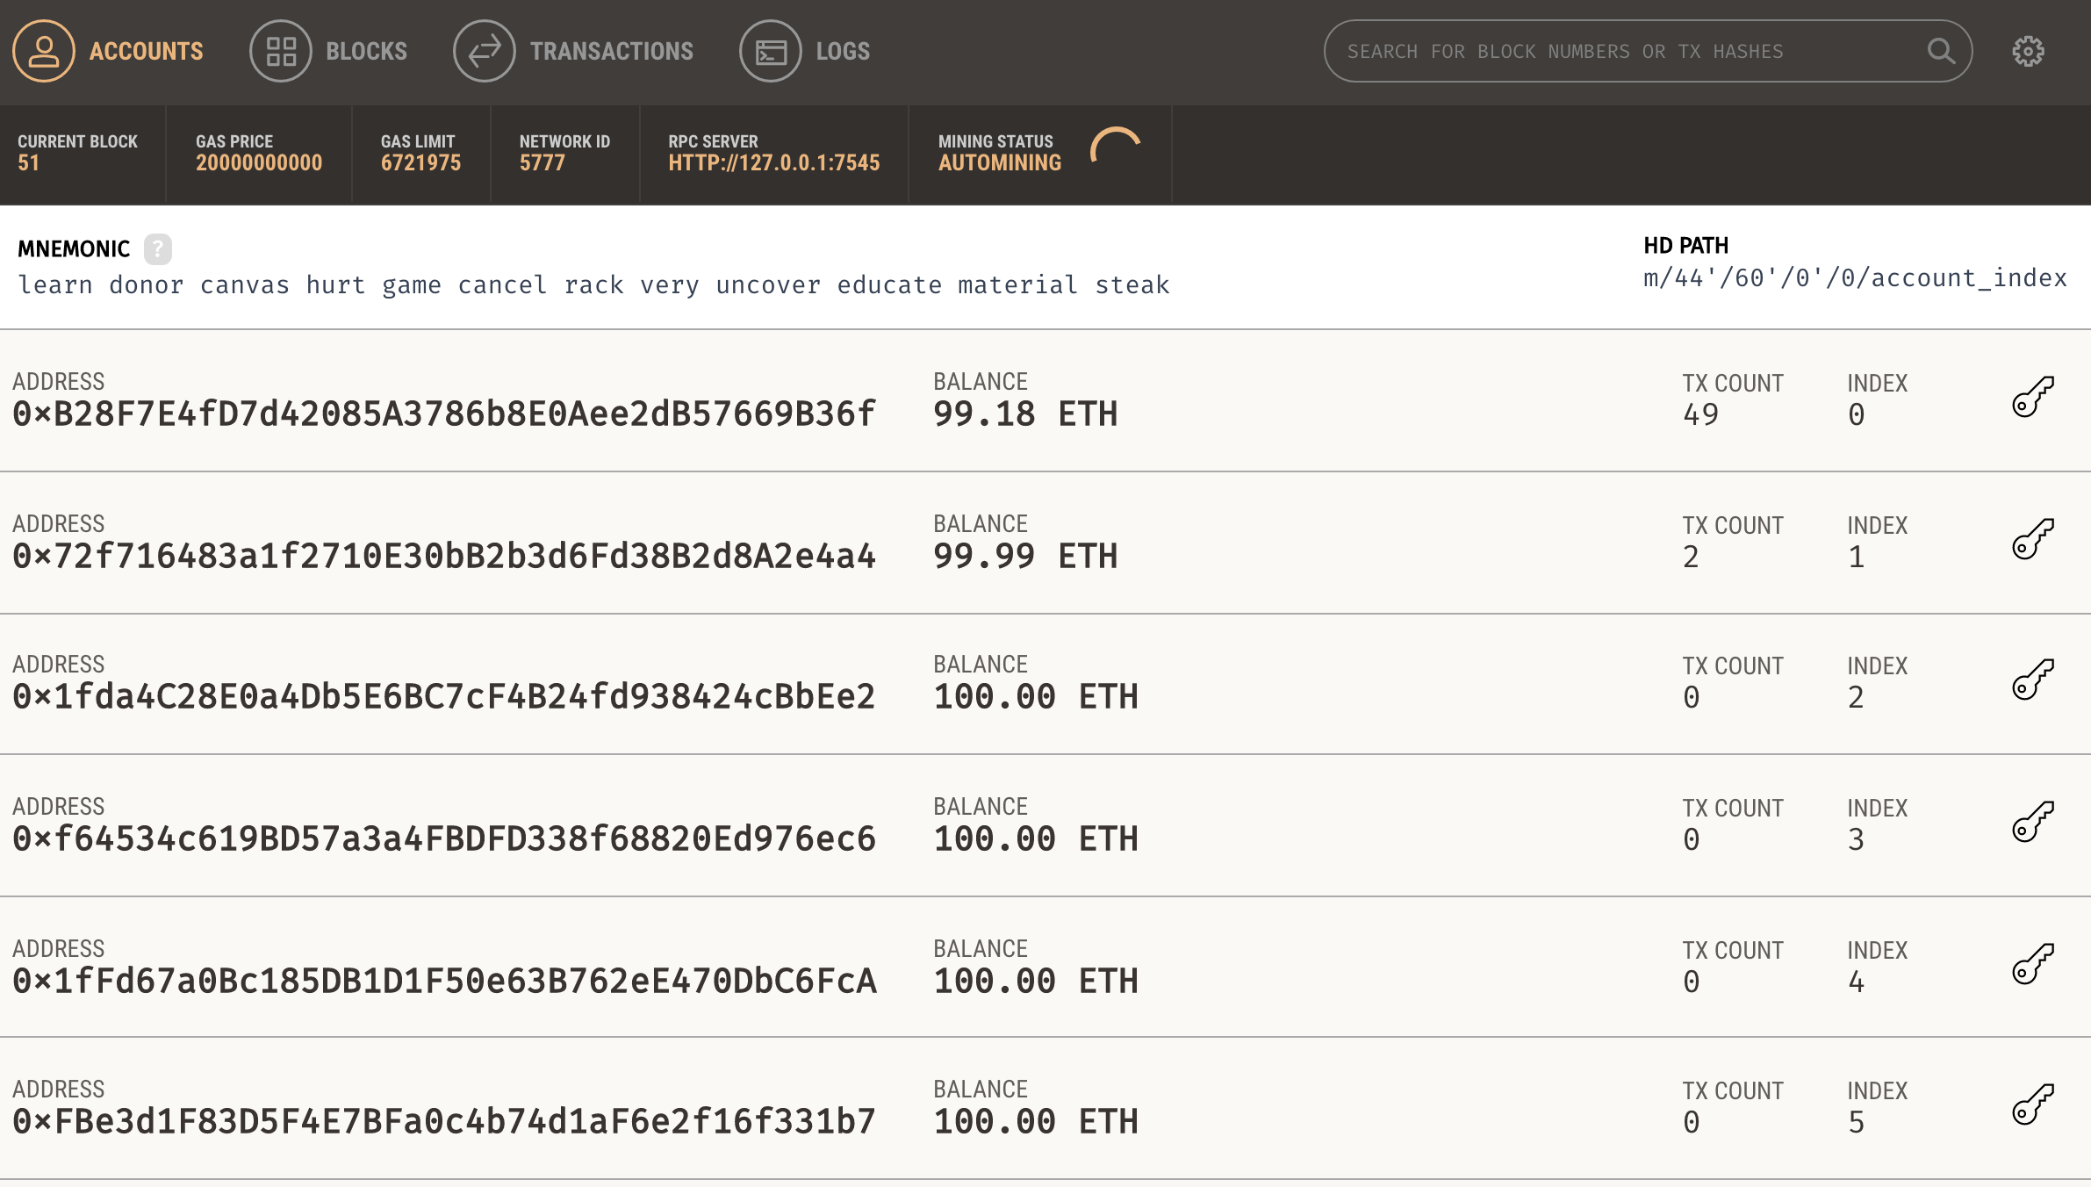Click the mnemonic help question mark

tap(158, 248)
